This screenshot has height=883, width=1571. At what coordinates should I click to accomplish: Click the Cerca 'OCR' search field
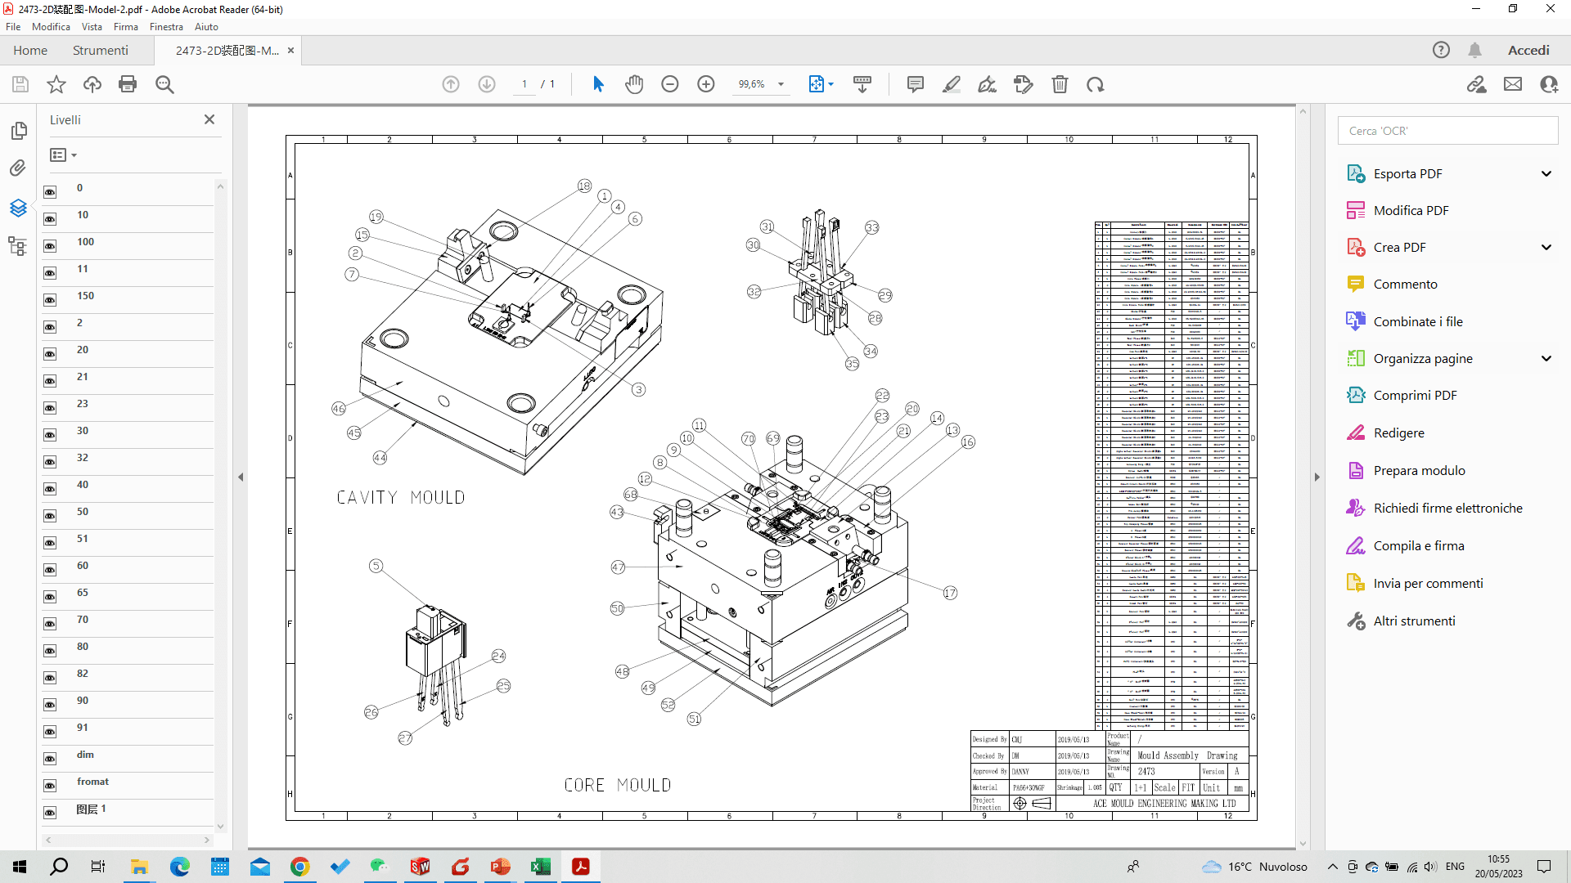pyautogui.click(x=1447, y=131)
